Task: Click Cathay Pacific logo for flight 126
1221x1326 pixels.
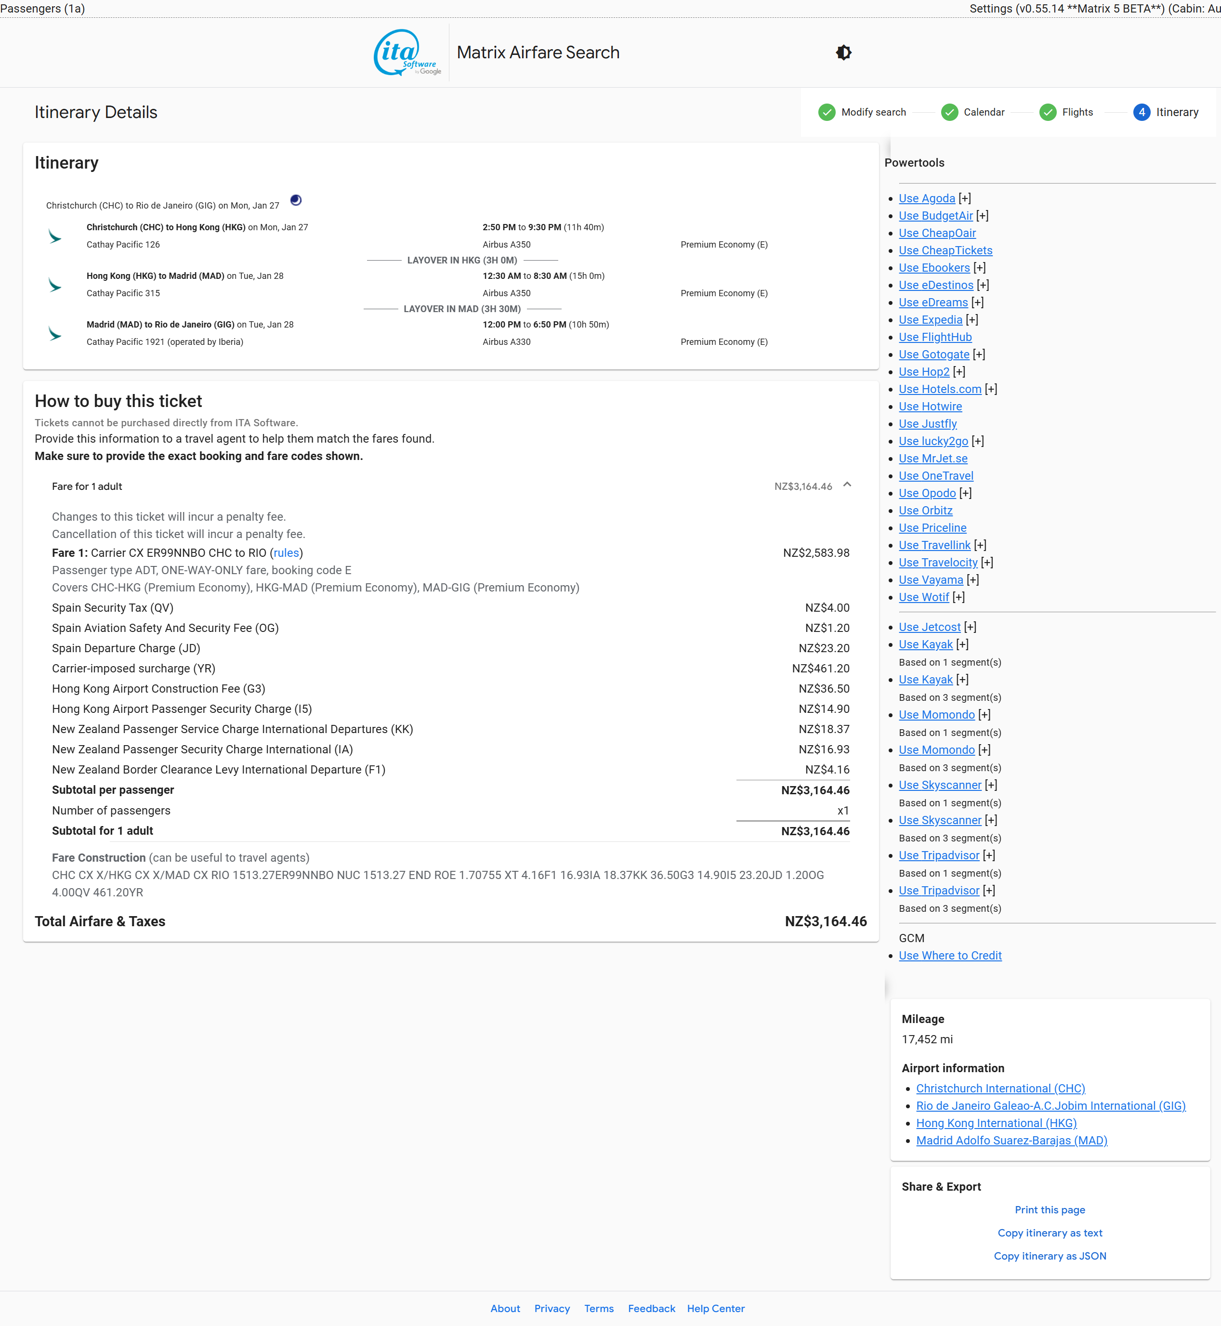Action: pos(55,236)
